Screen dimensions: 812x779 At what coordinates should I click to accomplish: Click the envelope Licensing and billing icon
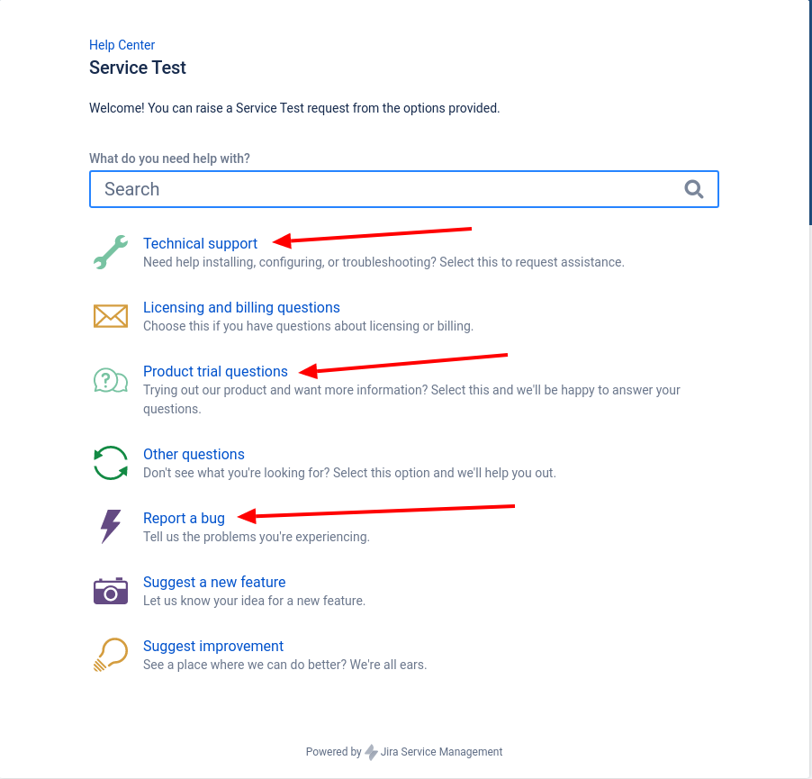pyautogui.click(x=111, y=316)
